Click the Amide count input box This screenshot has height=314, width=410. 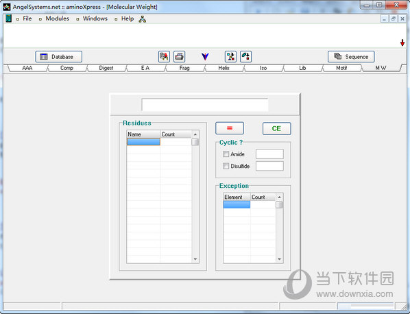tap(269, 154)
